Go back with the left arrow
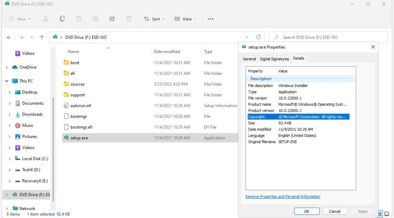 click(9, 37)
